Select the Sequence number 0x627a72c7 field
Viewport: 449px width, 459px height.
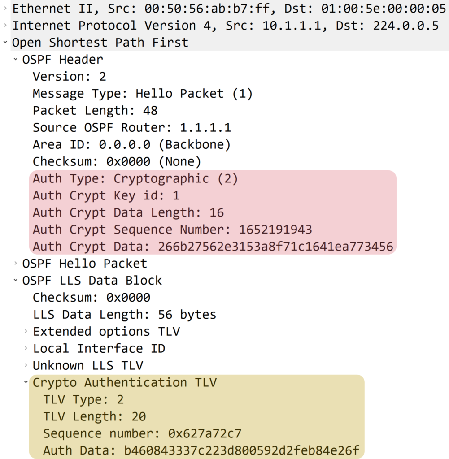pos(130,433)
